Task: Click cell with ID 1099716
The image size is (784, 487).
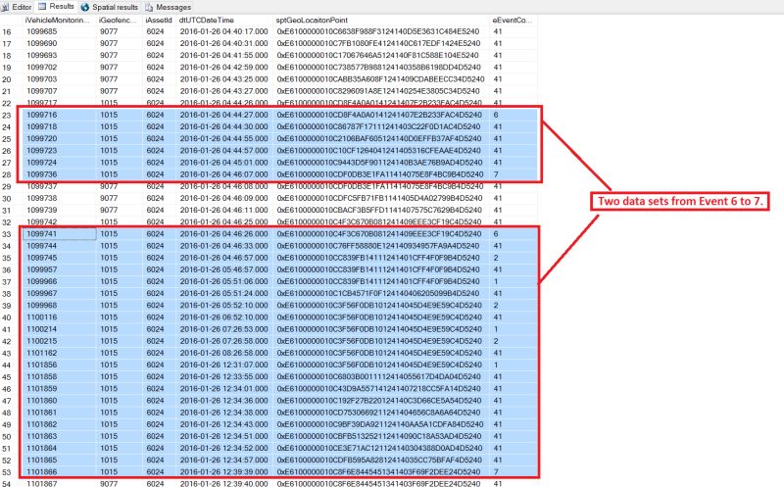Action: click(x=42, y=115)
